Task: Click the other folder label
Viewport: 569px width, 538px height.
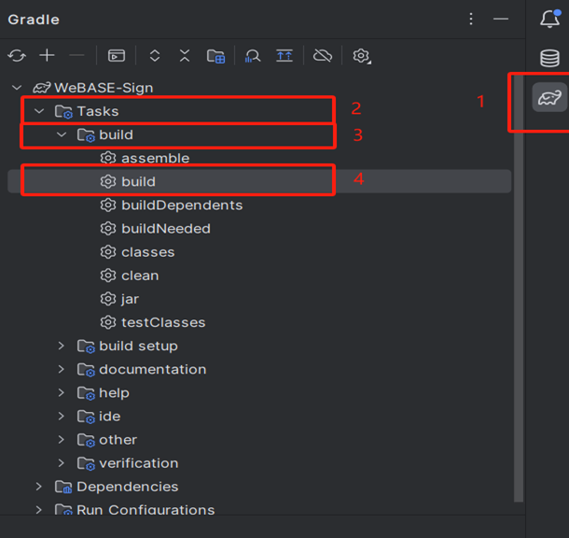Action: [x=118, y=440]
